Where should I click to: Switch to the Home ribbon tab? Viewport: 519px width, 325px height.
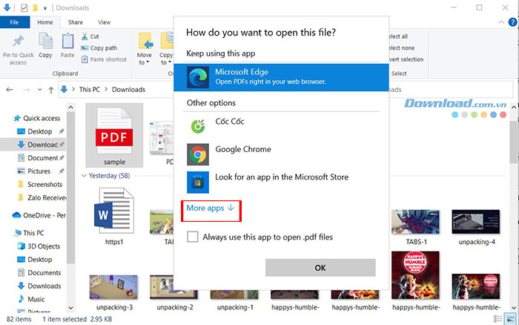(44, 22)
